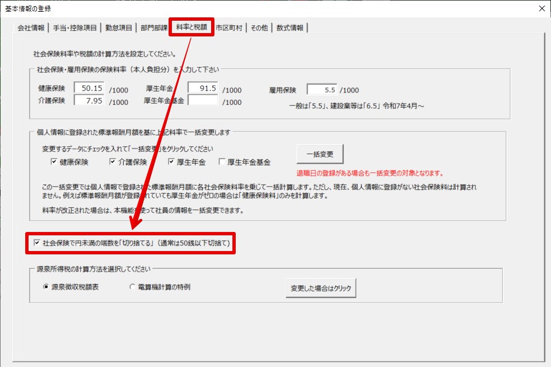Switch to the 数式情報 tab
551x367 pixels.
pyautogui.click(x=290, y=27)
